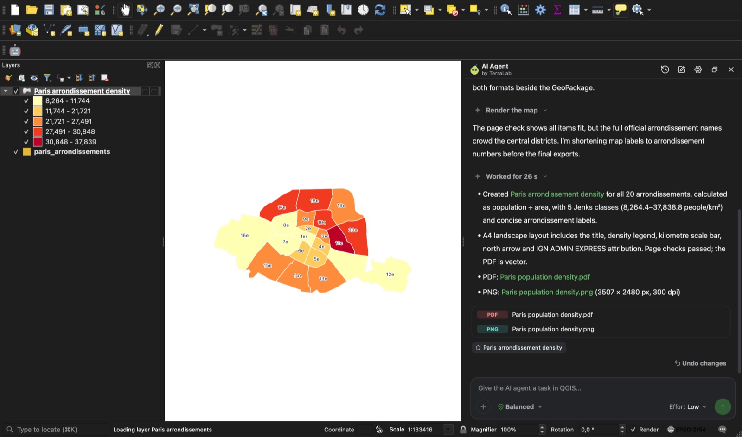Toggle visibility of paris_arrondissements layer
The width and height of the screenshot is (742, 437).
[16, 152]
